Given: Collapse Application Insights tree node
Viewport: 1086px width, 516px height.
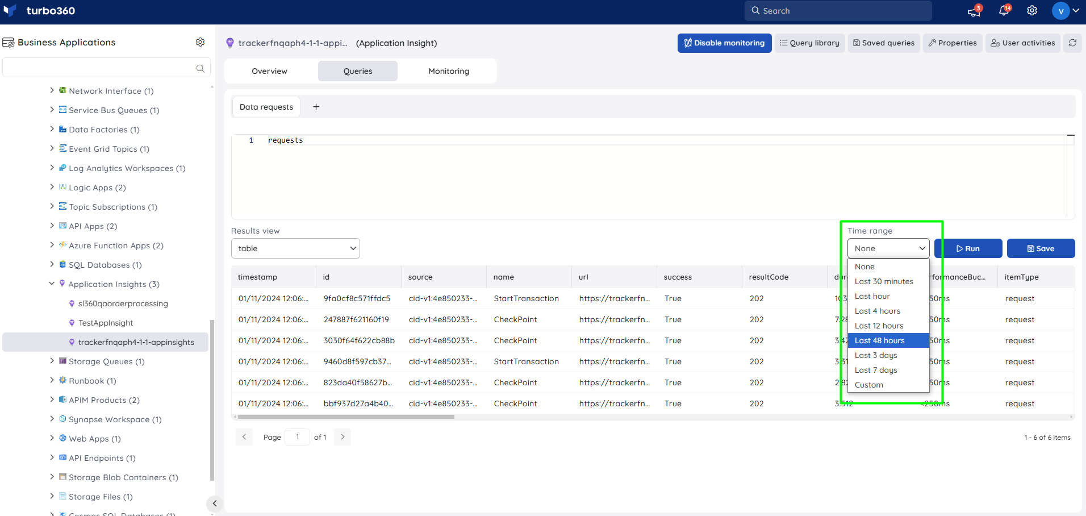Looking at the screenshot, I should (x=52, y=284).
